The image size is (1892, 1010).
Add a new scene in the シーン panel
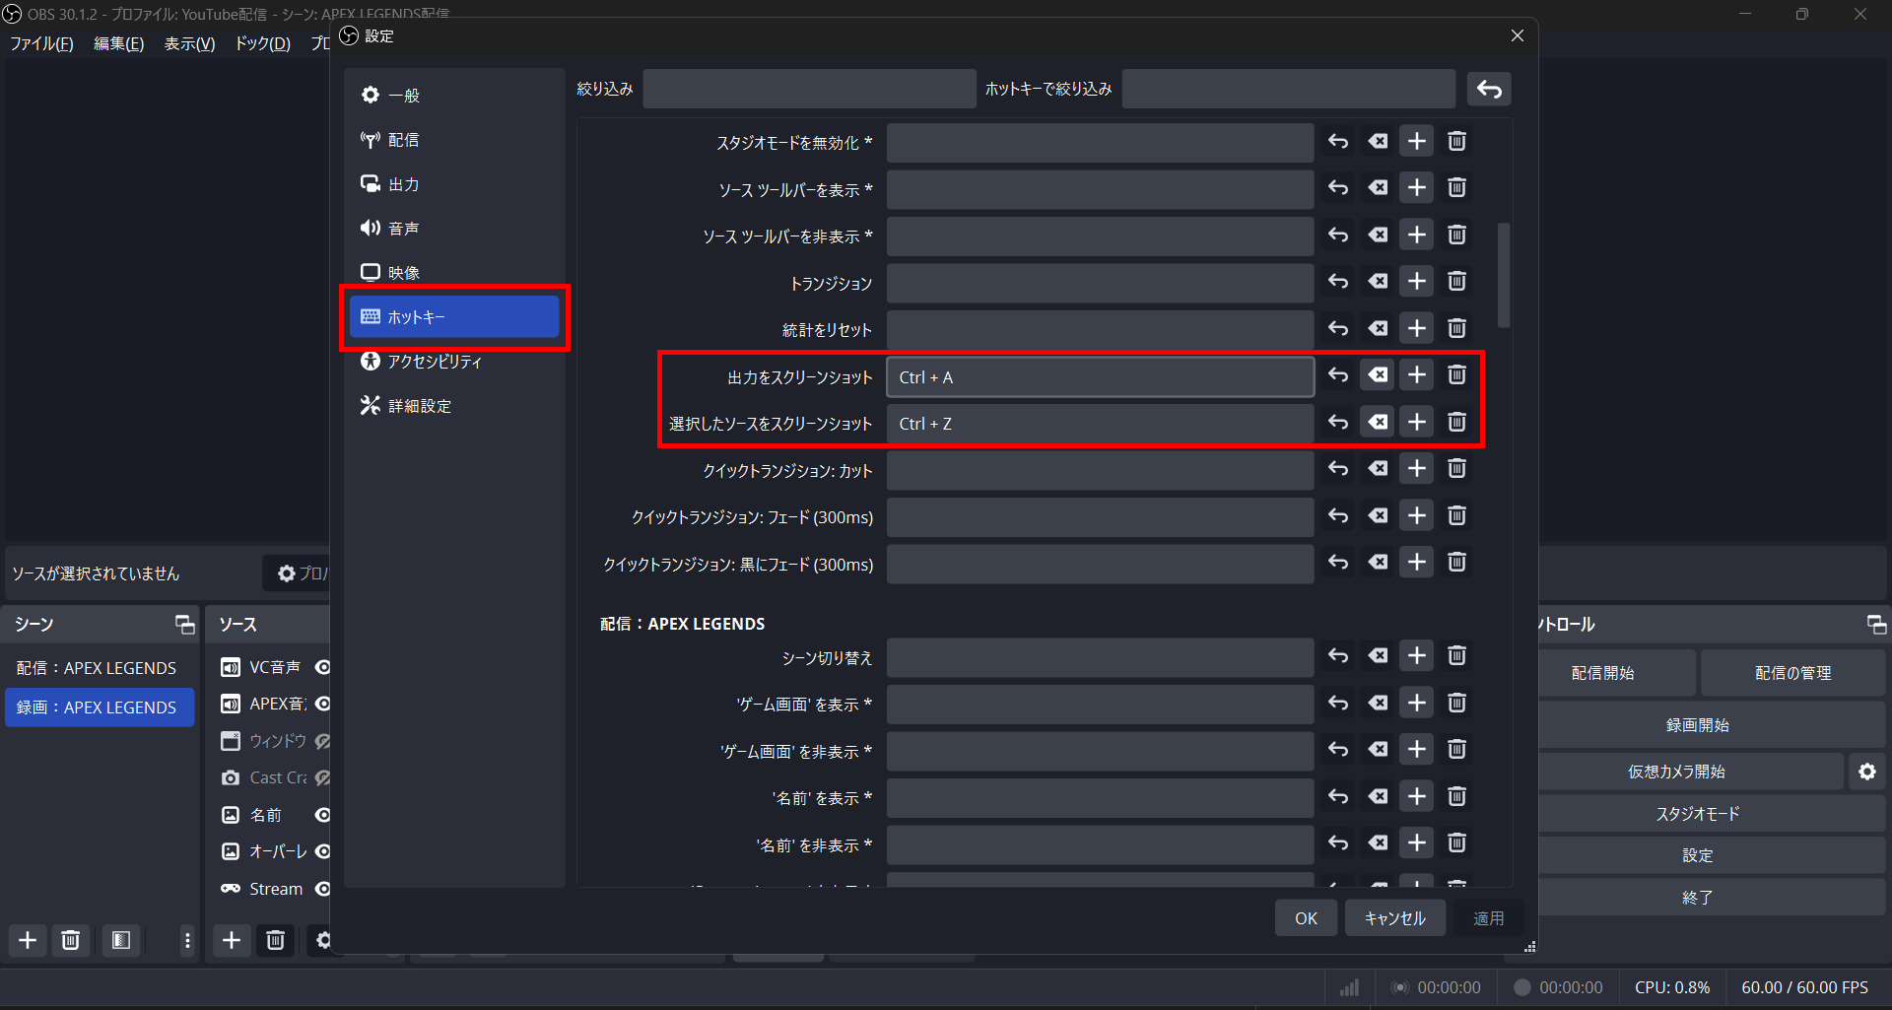(x=28, y=940)
